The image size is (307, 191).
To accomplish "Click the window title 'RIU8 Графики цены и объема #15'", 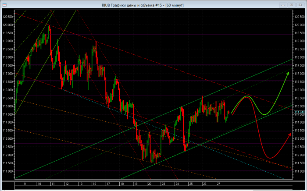I will click(132, 5).
